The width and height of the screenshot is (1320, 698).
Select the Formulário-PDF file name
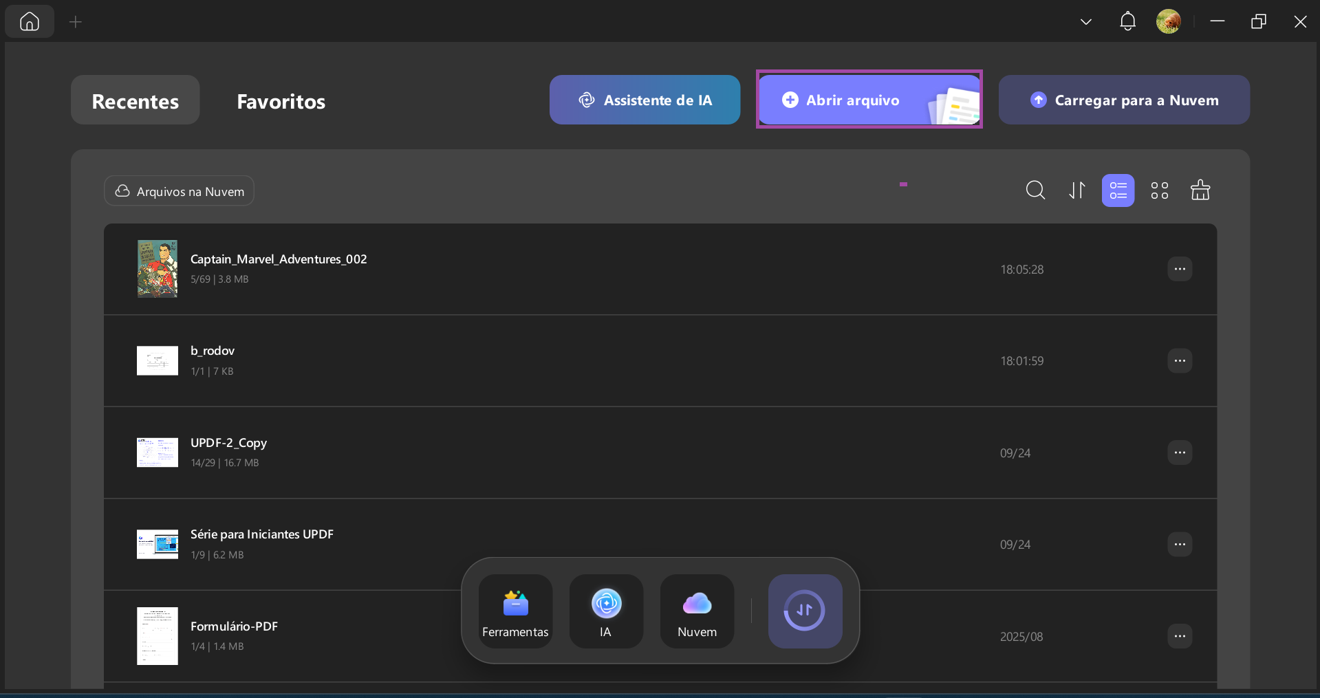[x=234, y=626]
